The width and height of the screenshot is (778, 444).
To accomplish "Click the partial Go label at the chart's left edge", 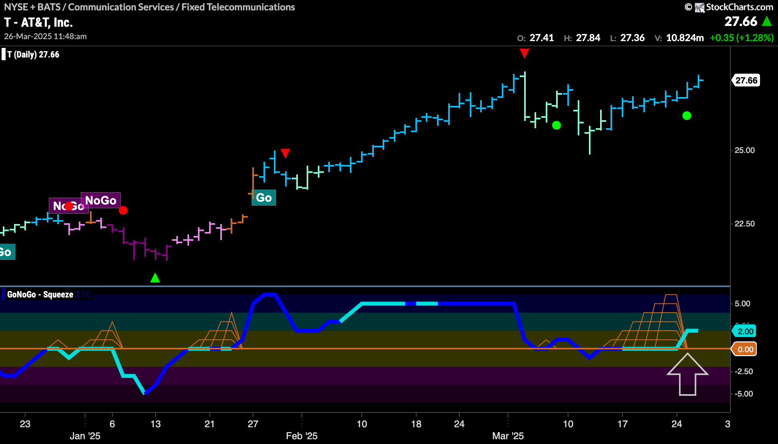I will tap(7, 252).
